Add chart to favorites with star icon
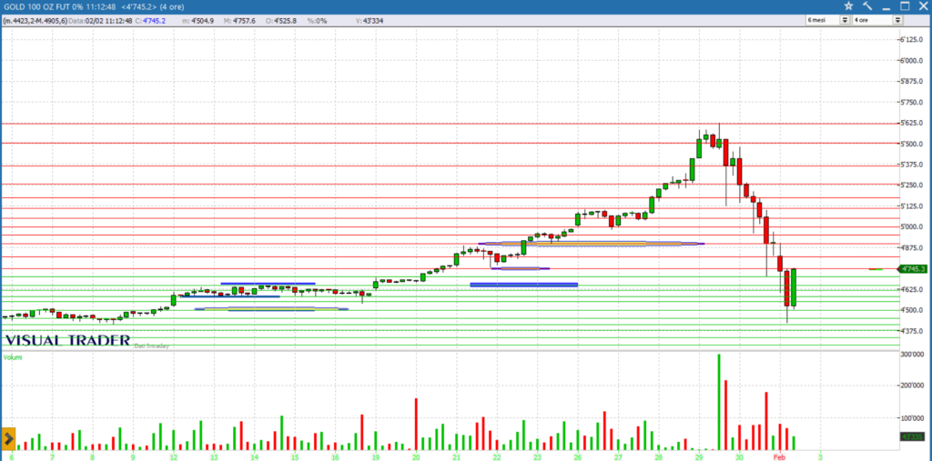The width and height of the screenshot is (932, 461). (x=848, y=6)
